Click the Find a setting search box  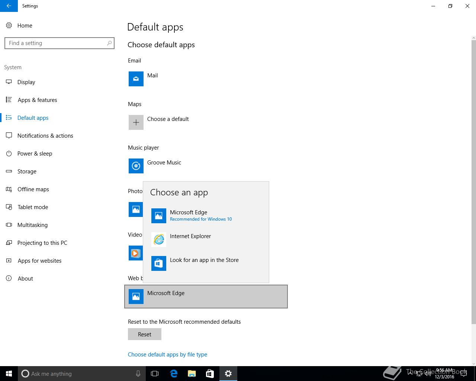tap(59, 43)
